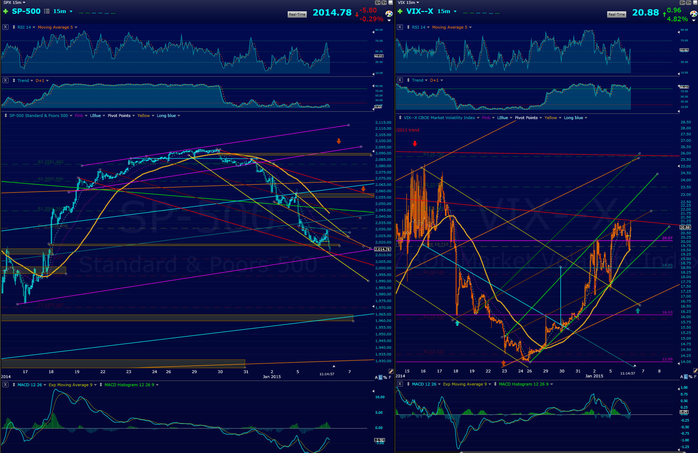This screenshot has width=698, height=453.
Task: Click the move arrows beside VIX MACD 12 26
Action: 408,384
